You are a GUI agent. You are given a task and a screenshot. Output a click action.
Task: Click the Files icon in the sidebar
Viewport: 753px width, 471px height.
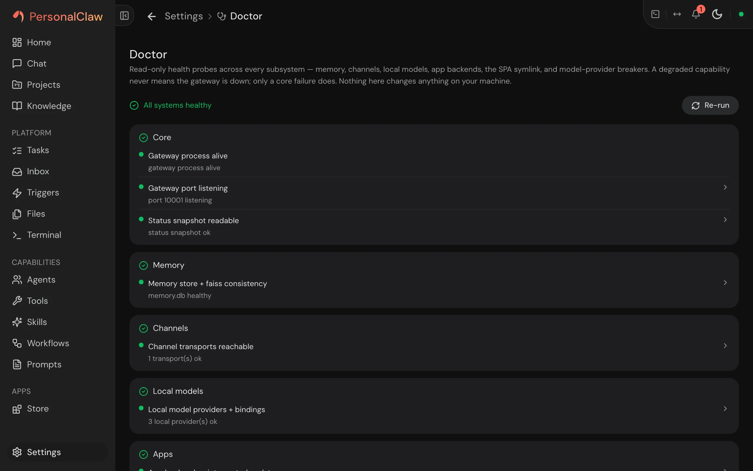pyautogui.click(x=17, y=214)
